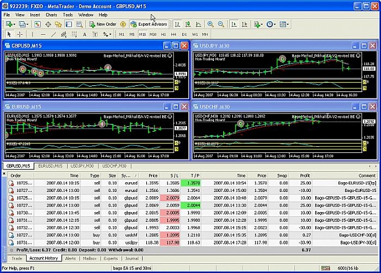Viewport: 381px width, 273px height.
Task: Open the Window menu
Action: click(x=86, y=15)
